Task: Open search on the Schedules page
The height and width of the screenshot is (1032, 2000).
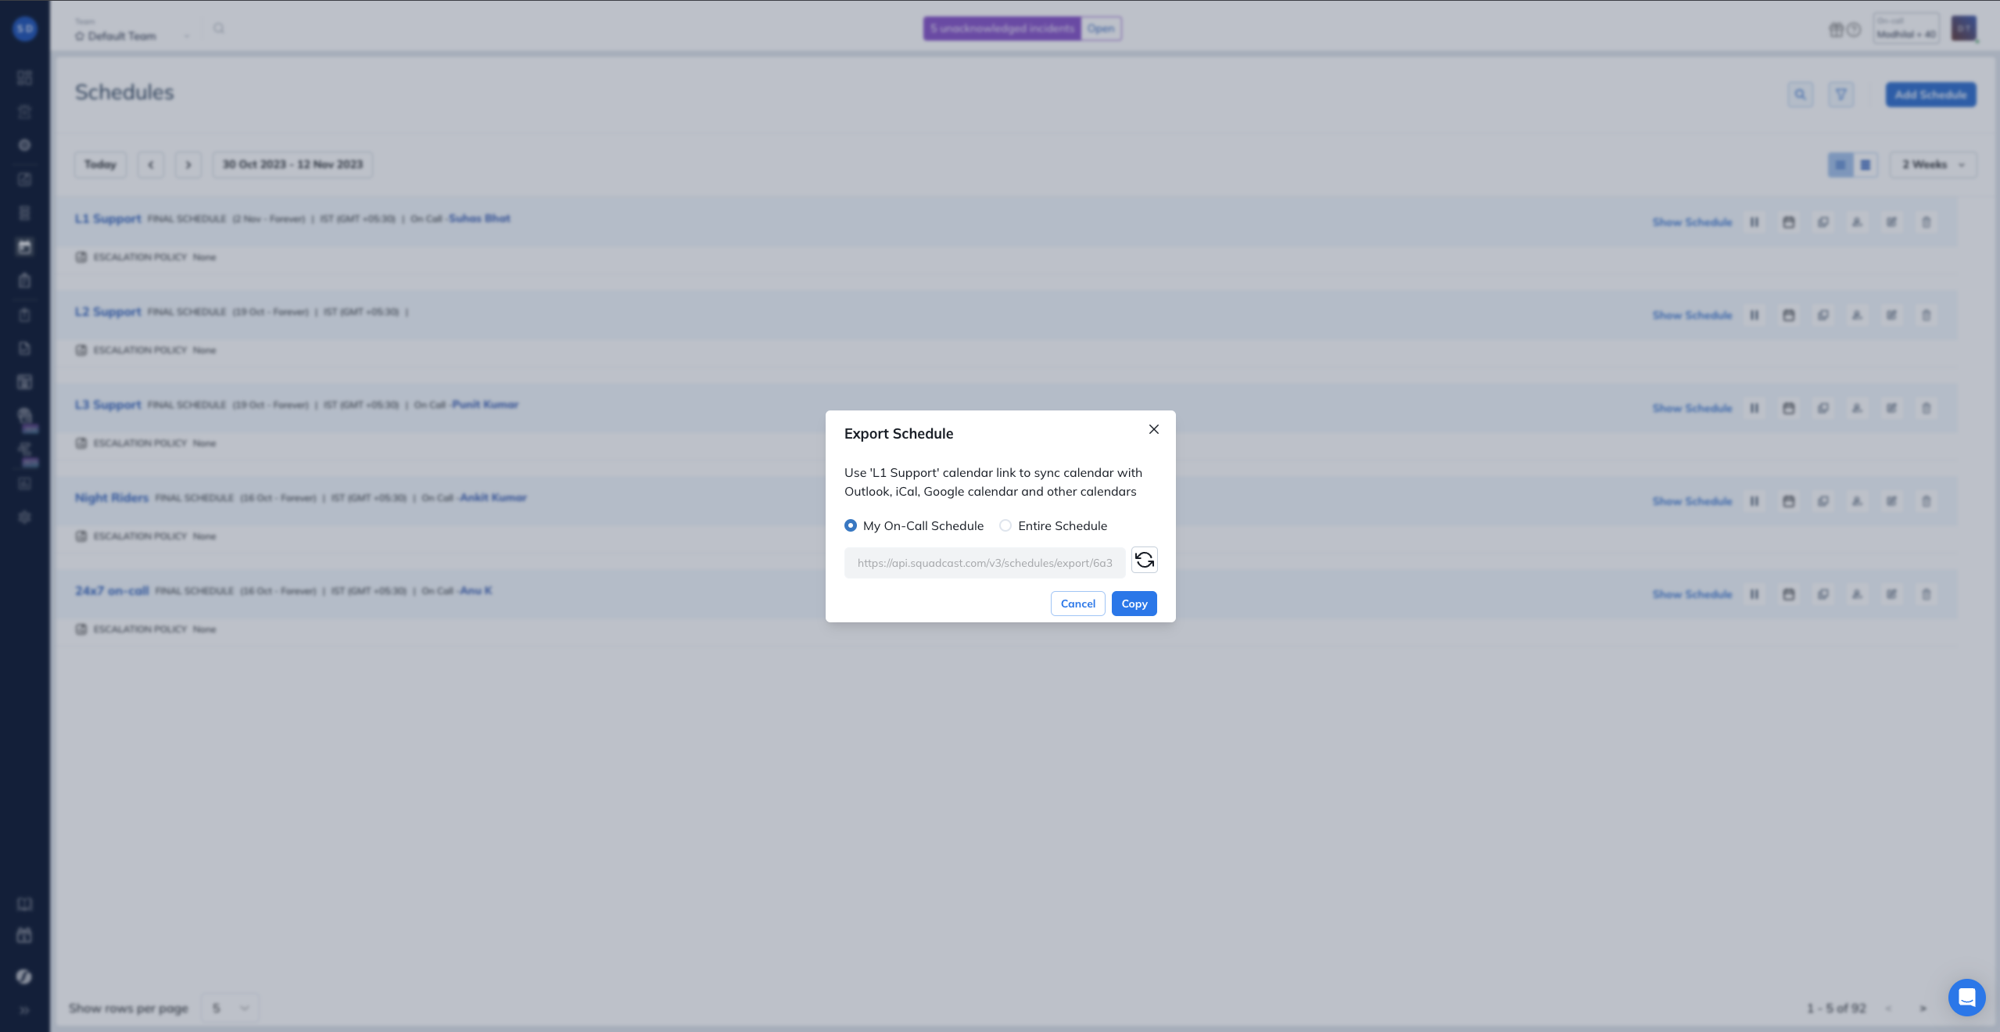Action: (1801, 95)
